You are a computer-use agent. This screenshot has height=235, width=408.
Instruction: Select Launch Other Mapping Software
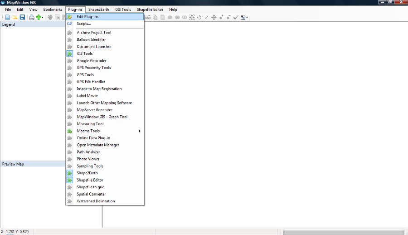tap(105, 103)
